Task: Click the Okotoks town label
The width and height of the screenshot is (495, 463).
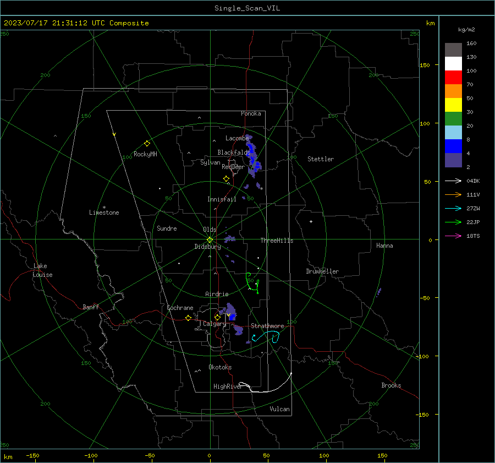Action: [x=220, y=367]
